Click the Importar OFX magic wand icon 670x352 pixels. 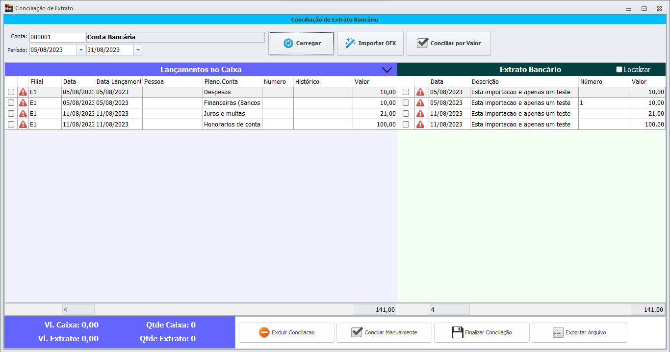tap(350, 43)
